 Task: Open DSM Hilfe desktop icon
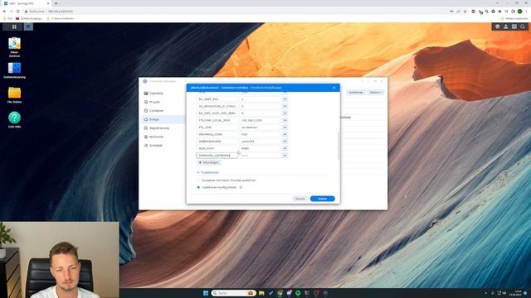click(14, 120)
